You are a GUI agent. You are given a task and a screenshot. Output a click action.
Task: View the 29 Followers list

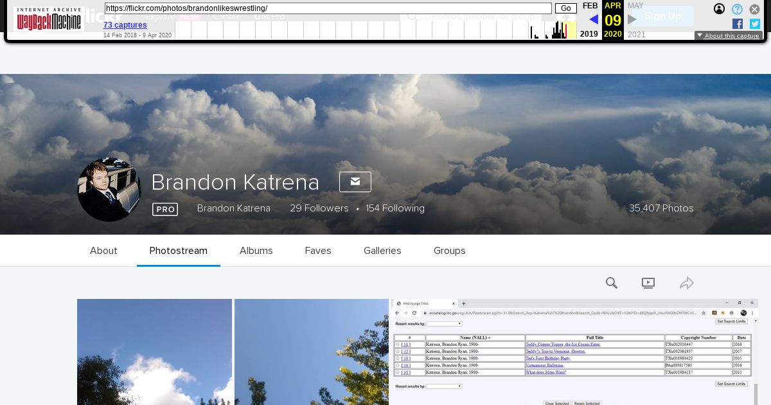click(x=319, y=208)
